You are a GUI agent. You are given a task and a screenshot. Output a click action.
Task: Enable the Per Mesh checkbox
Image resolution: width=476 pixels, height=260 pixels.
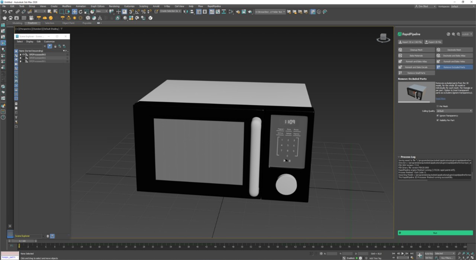(438, 106)
